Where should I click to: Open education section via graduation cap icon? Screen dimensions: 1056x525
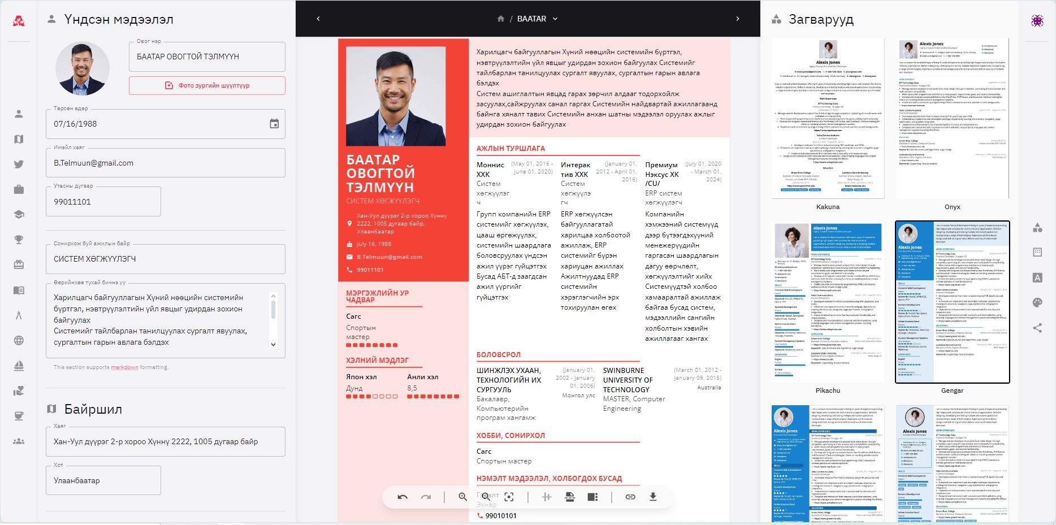(19, 215)
